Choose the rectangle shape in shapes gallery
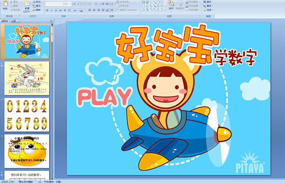The image size is (285, 183). pyautogui.click(x=158, y=2)
